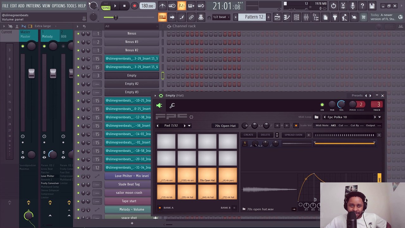Open the EDIT menu
This screenshot has height=228, width=405.
click(13, 6)
